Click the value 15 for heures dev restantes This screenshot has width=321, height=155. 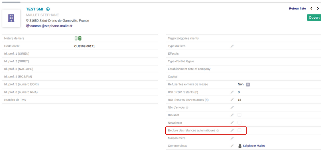point(240,100)
